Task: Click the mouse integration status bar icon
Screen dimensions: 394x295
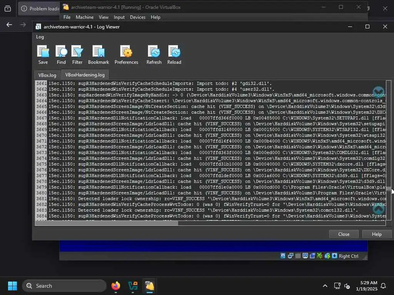Action: [x=327, y=255]
